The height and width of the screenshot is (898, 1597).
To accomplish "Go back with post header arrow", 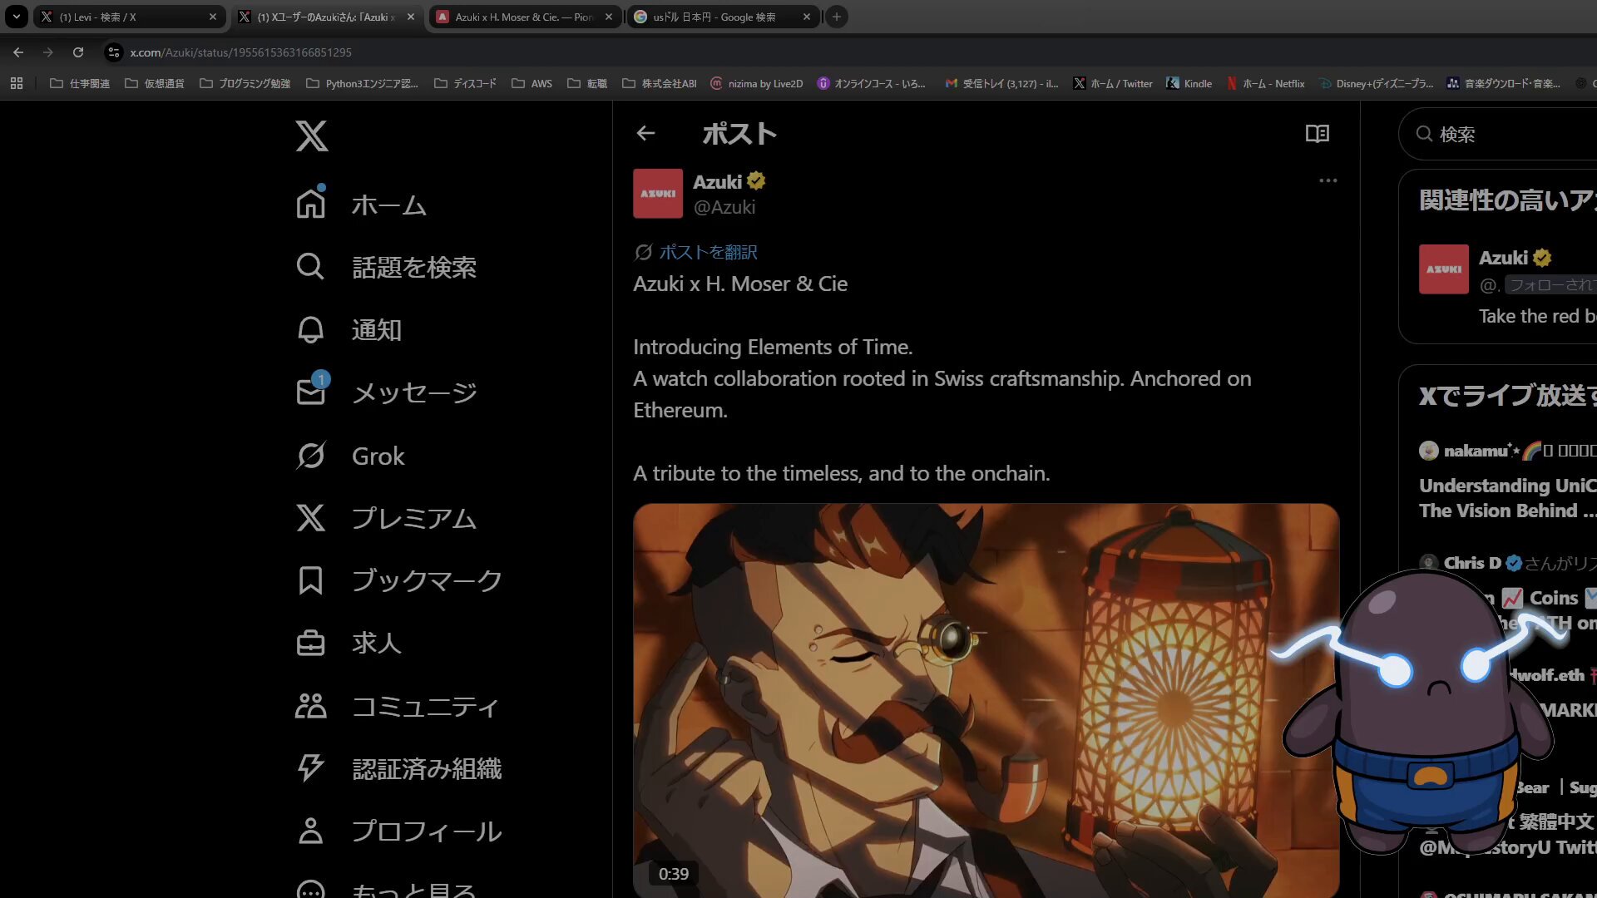I will (645, 133).
